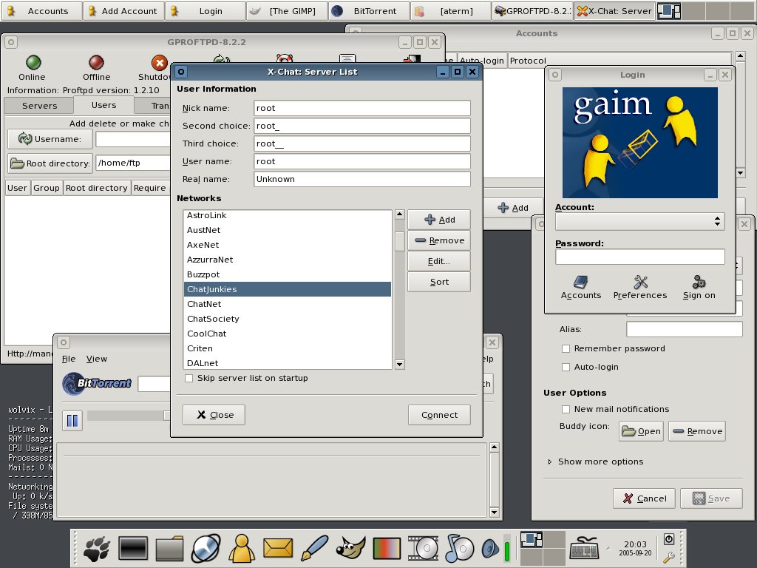Select the ChatJunkies network
Image resolution: width=757 pixels, height=568 pixels.
point(288,289)
